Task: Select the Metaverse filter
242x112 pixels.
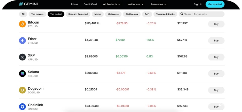Action: pos(113,14)
